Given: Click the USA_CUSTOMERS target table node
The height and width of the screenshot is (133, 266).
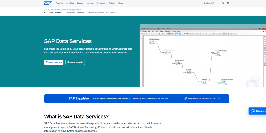Looking at the screenshot, I should [217, 53].
